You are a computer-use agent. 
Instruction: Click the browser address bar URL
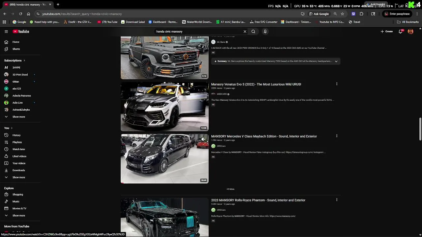(82, 14)
